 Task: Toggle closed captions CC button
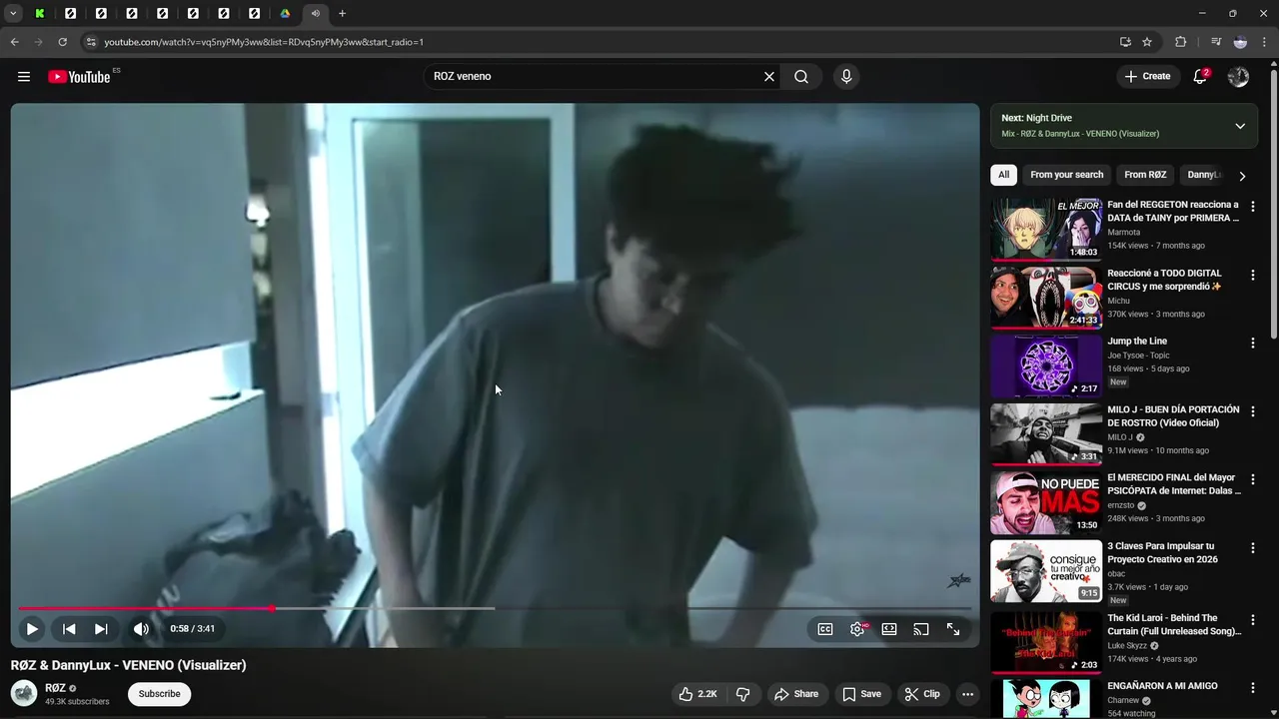pos(825,629)
